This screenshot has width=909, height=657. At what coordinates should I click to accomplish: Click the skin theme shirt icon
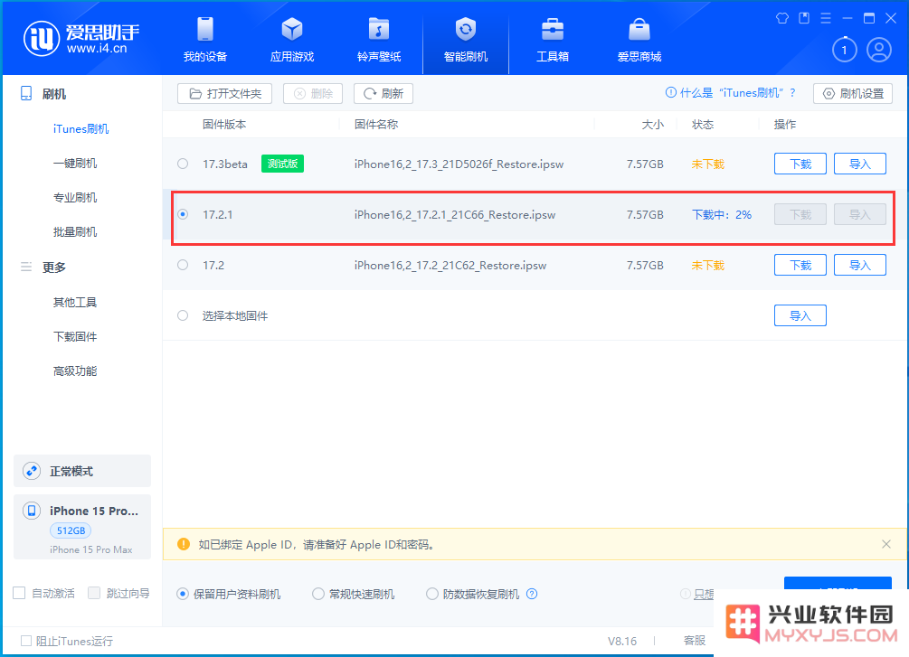click(x=782, y=18)
